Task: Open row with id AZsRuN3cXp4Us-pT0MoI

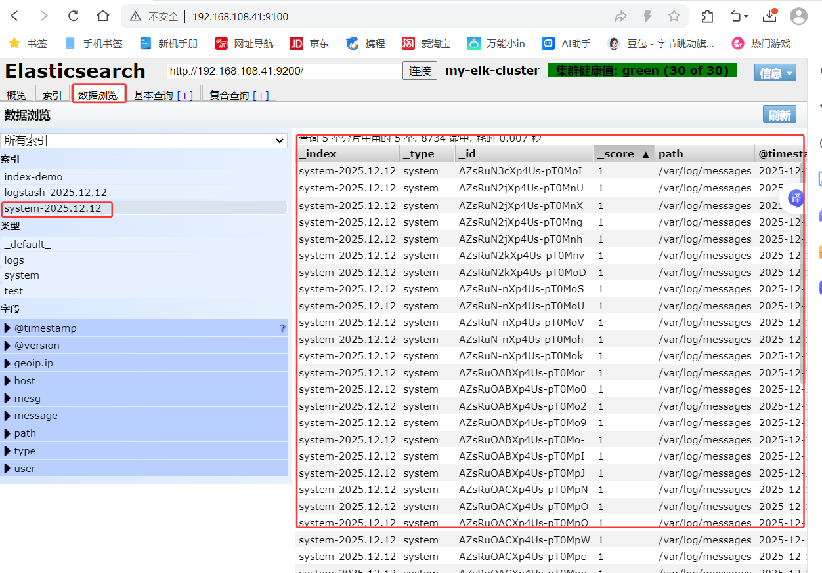Action: pyautogui.click(x=550, y=171)
